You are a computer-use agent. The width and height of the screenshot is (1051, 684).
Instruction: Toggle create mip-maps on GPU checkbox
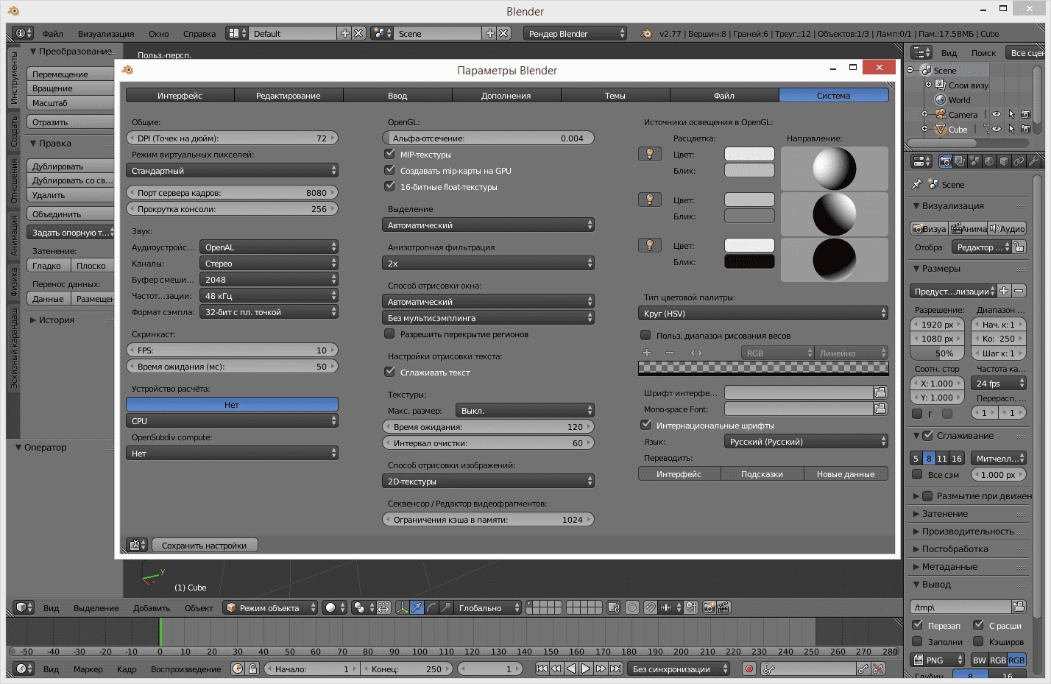point(390,170)
